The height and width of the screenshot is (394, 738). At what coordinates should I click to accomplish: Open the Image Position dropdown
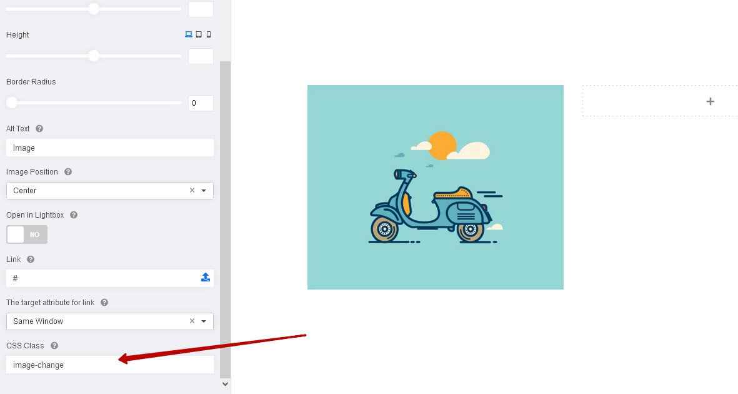tap(204, 191)
